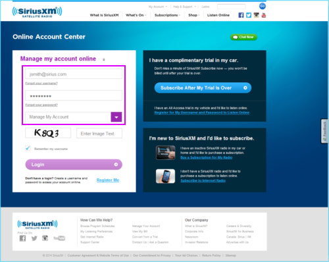The width and height of the screenshot is (329, 262).
Task: Click Investor Relations footer link
Action: click(196, 242)
